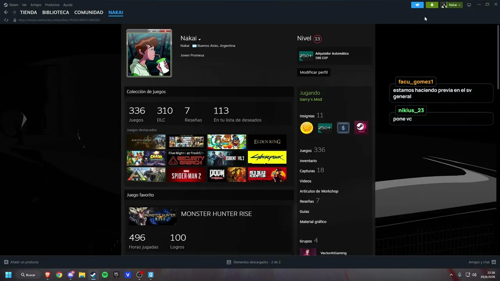Image resolution: width=500 pixels, height=281 pixels.
Task: Open the Inventario link
Action: [x=308, y=161]
